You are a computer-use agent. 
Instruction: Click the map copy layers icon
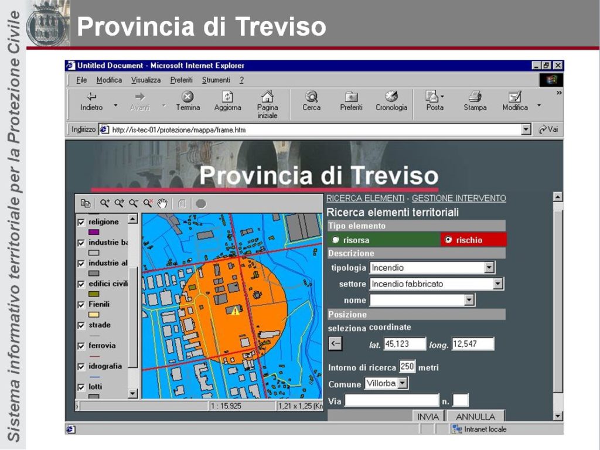coord(86,203)
